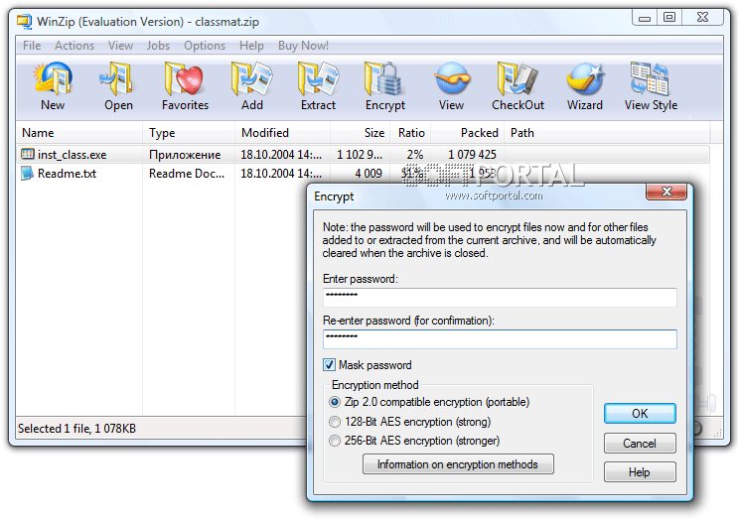Open Information on encryption methods
The height and width of the screenshot is (520, 738).
tap(458, 464)
